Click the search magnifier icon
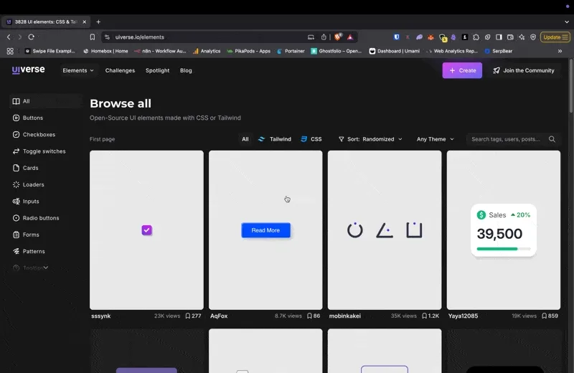 click(552, 139)
